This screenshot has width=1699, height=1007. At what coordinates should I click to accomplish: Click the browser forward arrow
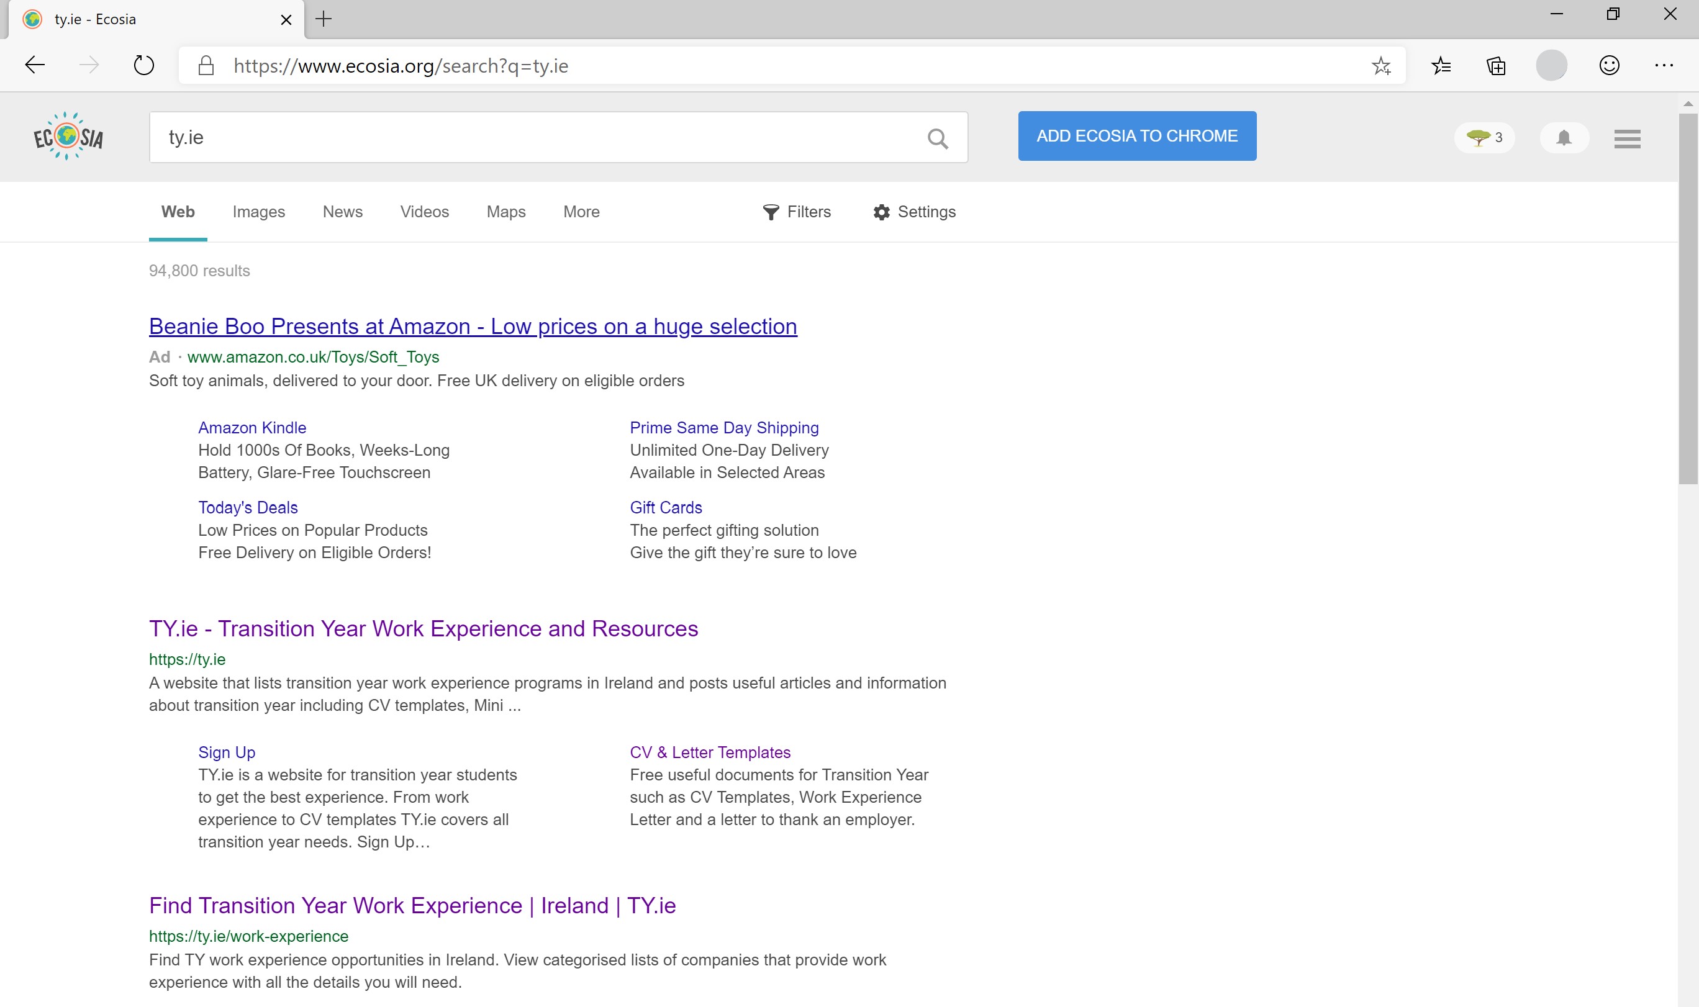(89, 65)
